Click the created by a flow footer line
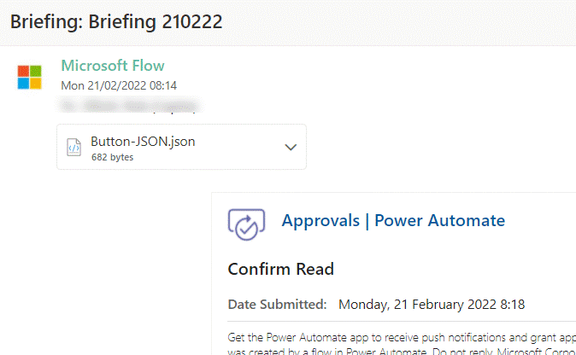This screenshot has width=576, height=355. [393, 350]
